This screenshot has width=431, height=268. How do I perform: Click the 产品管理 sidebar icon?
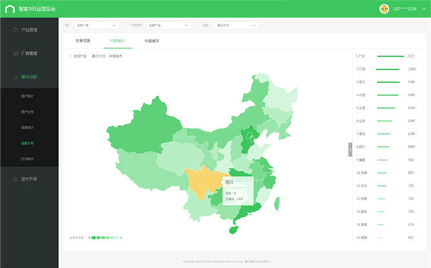tap(15, 30)
